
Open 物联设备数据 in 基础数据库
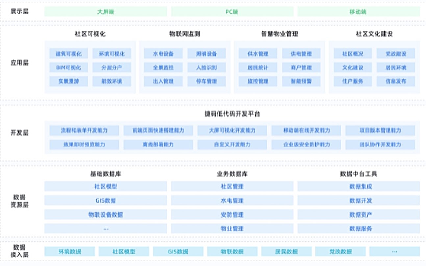[x=106, y=215]
